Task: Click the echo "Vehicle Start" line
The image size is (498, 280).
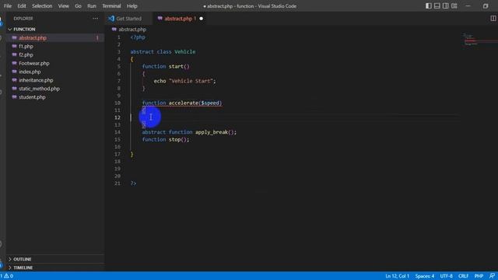Action: click(185, 81)
